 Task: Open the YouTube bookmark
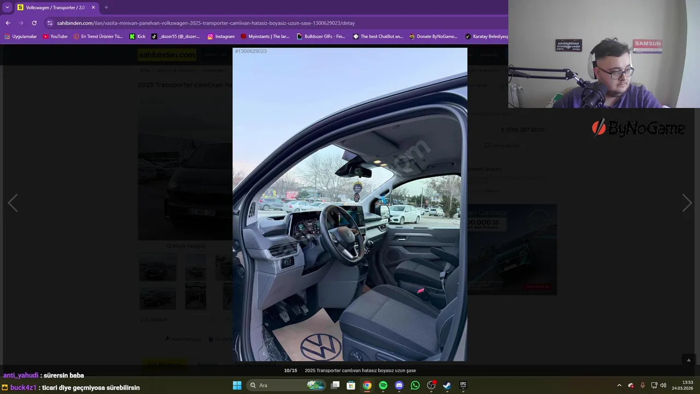coord(55,37)
